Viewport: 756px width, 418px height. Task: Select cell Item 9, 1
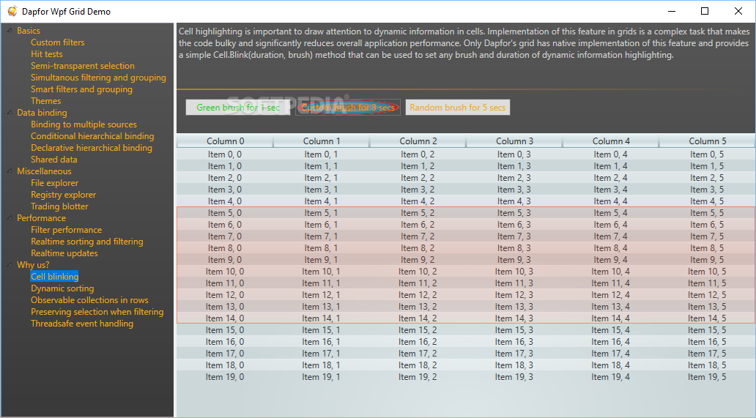click(x=321, y=260)
